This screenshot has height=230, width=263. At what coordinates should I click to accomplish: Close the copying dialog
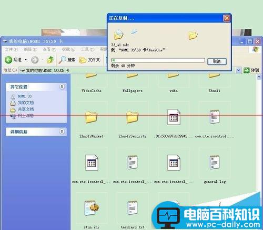[x=227, y=18]
